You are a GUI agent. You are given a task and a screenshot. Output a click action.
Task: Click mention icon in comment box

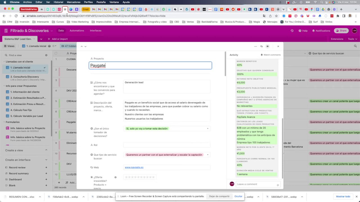coord(278,185)
